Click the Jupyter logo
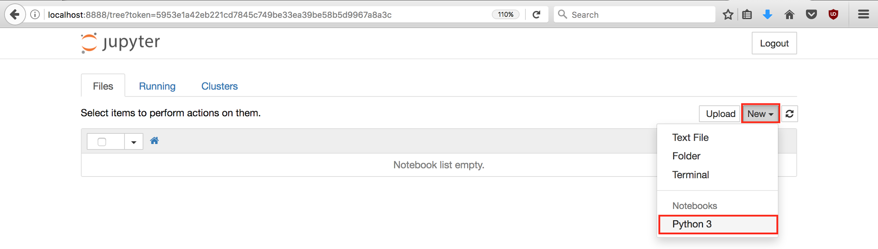 (x=119, y=42)
